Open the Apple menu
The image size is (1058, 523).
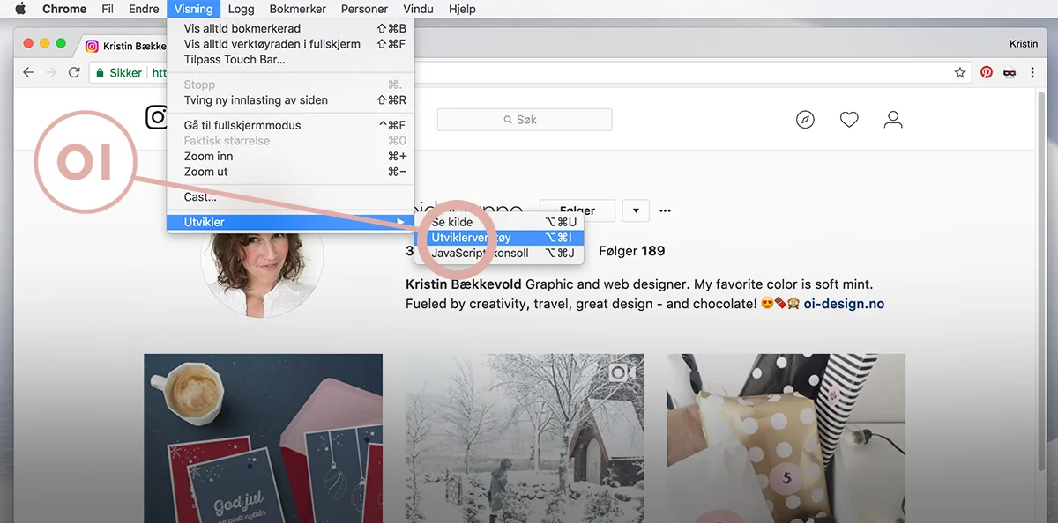coord(20,9)
